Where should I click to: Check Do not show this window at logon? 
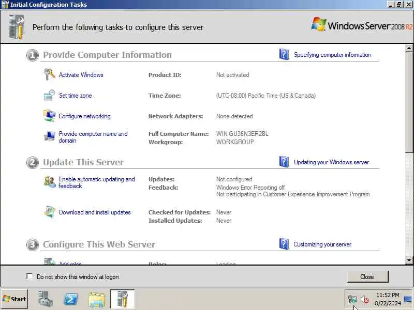pos(29,276)
